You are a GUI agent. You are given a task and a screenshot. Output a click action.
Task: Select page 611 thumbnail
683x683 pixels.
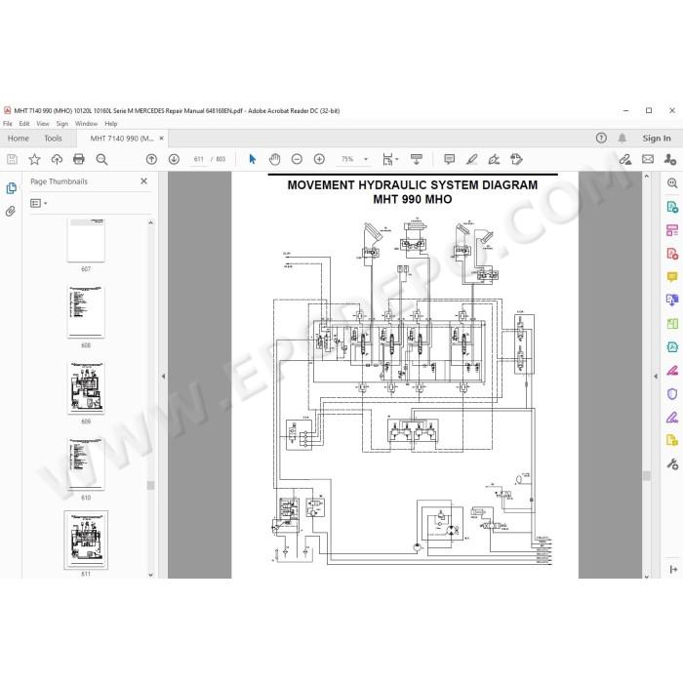[86, 541]
